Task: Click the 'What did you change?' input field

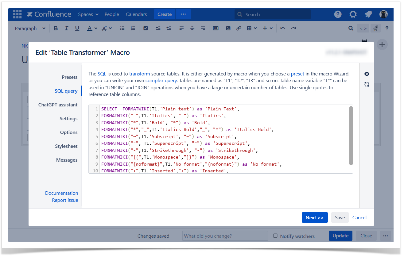Action: [225, 236]
